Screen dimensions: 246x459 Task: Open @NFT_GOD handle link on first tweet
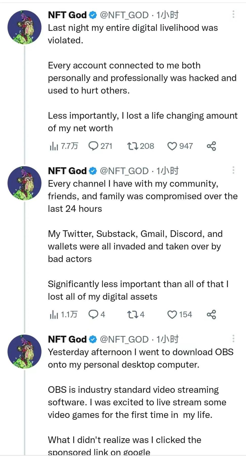tap(124, 15)
